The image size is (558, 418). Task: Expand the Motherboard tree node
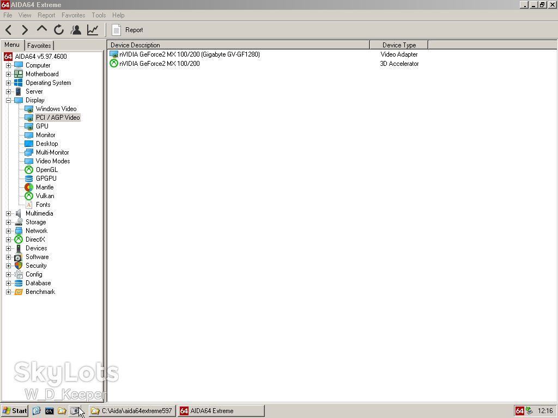[9, 74]
